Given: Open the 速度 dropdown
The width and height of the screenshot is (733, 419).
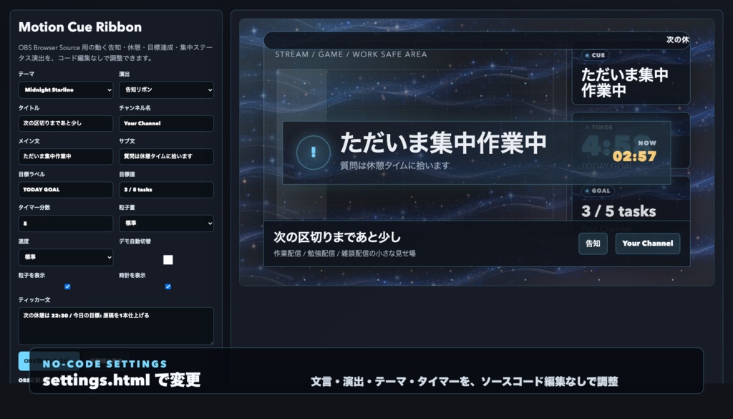Looking at the screenshot, I should 65,257.
